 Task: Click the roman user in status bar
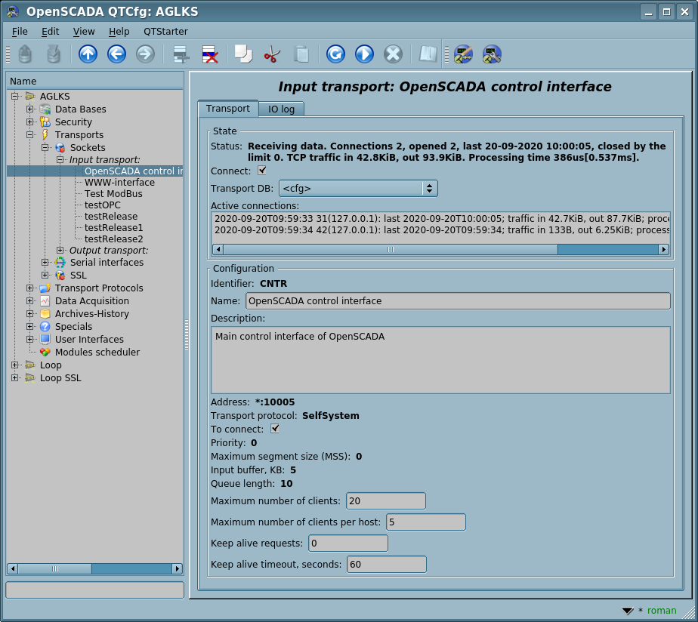tap(662, 611)
